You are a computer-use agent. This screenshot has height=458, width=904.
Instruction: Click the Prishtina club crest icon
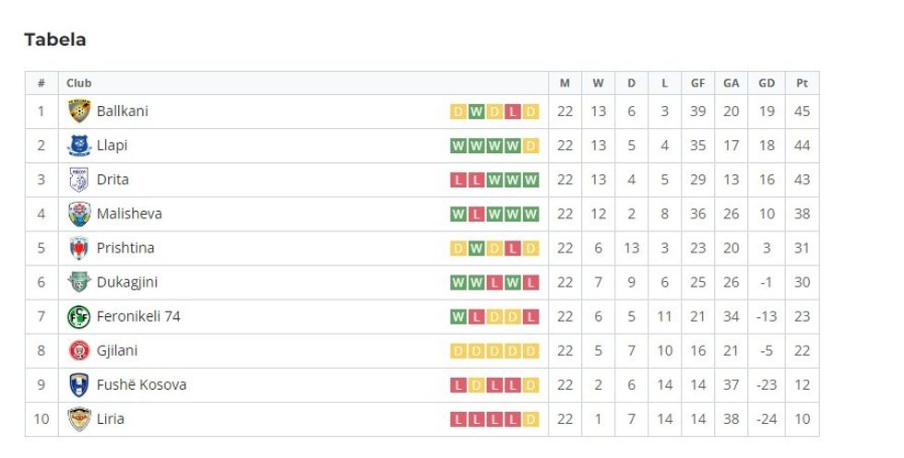tap(79, 248)
